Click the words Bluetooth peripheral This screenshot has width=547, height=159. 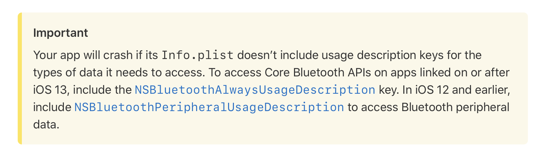click(455, 107)
